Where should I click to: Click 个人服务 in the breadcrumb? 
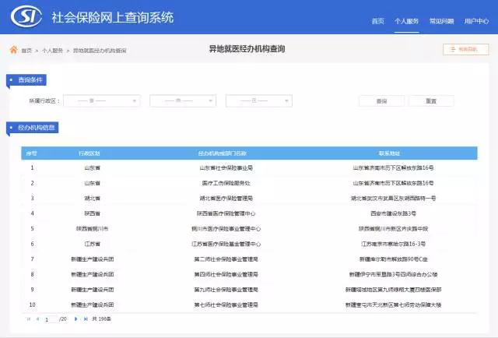(52, 50)
